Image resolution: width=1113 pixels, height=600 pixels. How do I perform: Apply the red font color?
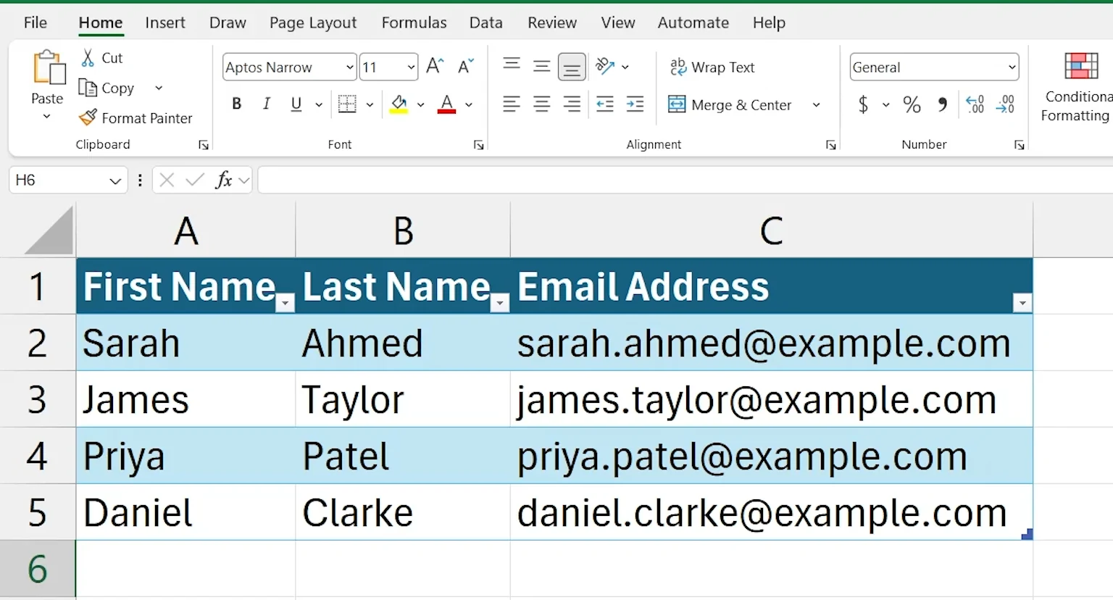click(x=447, y=105)
